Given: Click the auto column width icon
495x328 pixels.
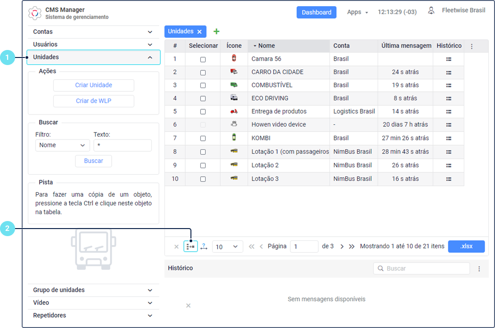Looking at the screenshot, I should click(204, 246).
